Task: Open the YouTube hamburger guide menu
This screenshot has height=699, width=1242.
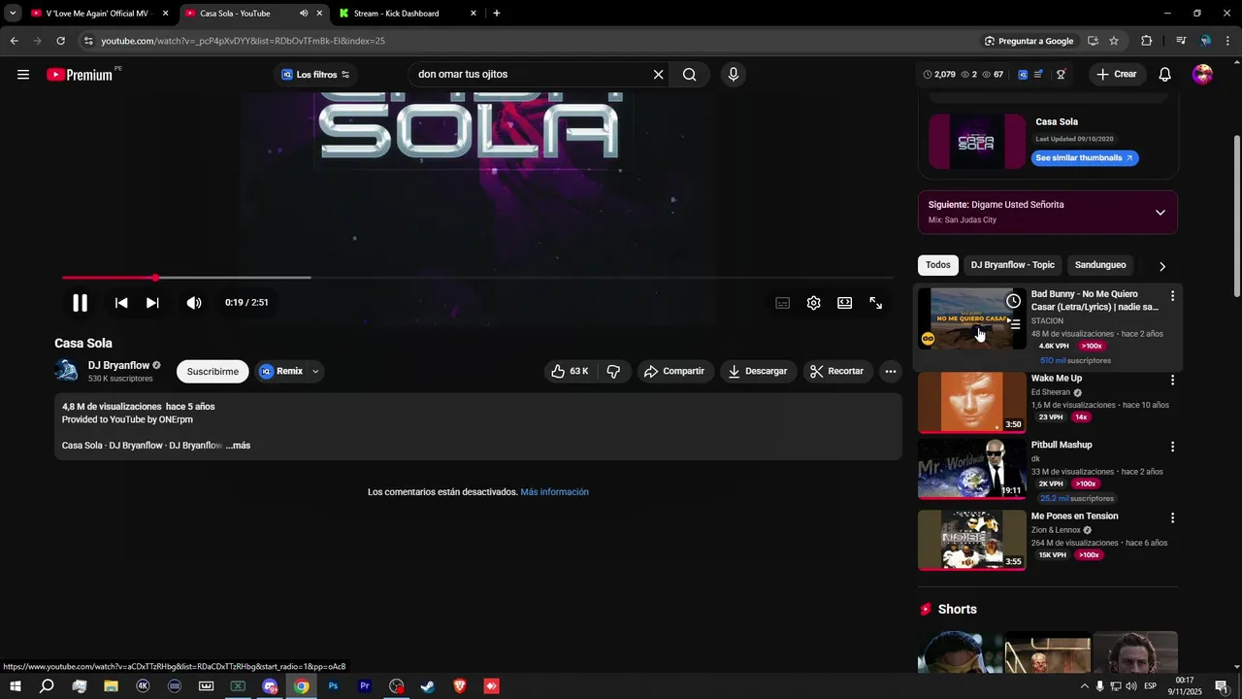Action: (x=23, y=75)
